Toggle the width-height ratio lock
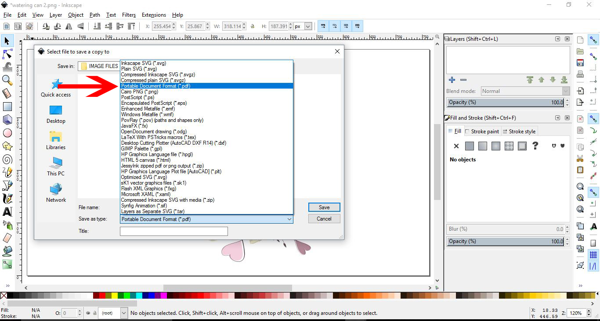600x321 pixels. 253,26
